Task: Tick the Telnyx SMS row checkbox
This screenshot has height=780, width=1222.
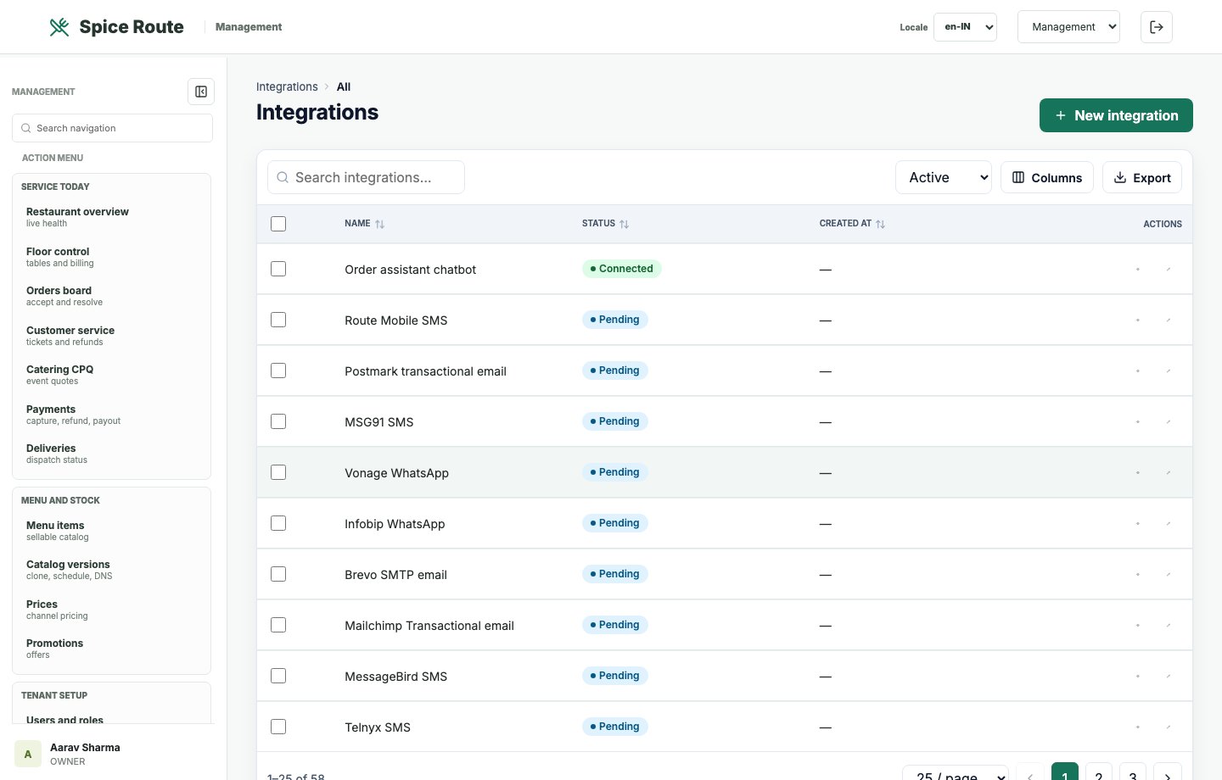Action: (x=278, y=727)
